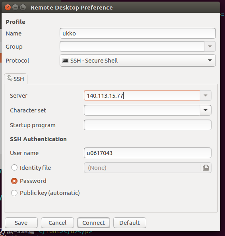Close the Remote Desktop Preference window

pos(8,7)
